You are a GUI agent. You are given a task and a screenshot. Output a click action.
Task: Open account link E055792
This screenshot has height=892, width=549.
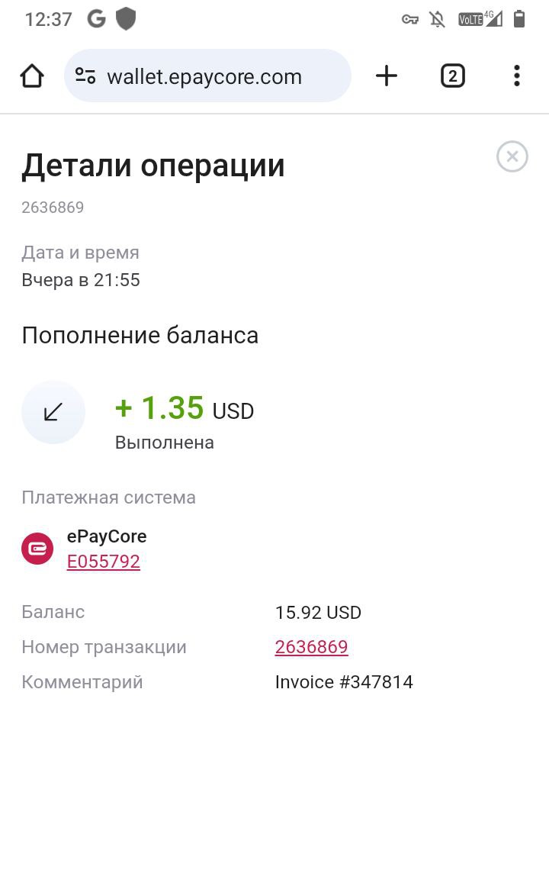pos(104,562)
